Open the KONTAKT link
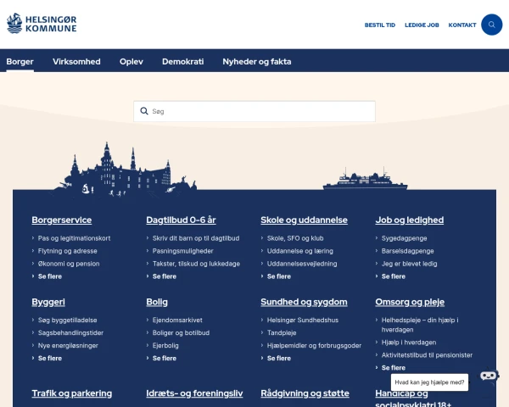The height and width of the screenshot is (407, 509). pos(462,25)
